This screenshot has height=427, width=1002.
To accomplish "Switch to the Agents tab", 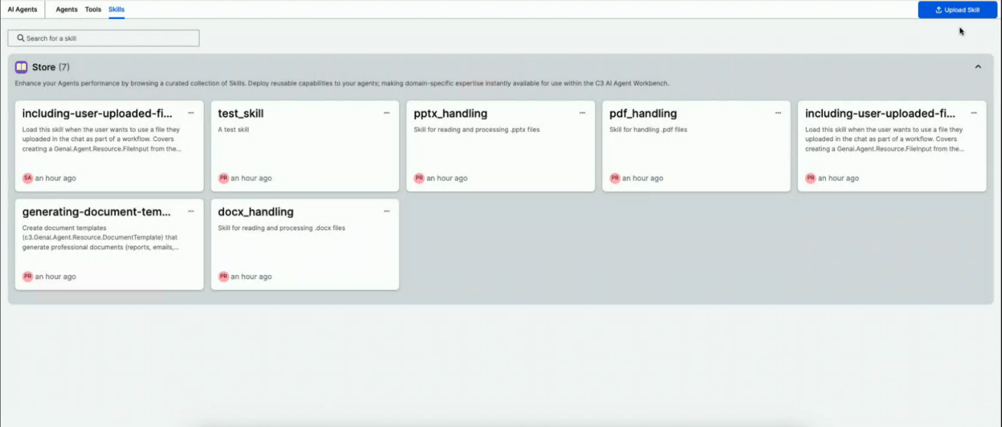I will click(67, 9).
